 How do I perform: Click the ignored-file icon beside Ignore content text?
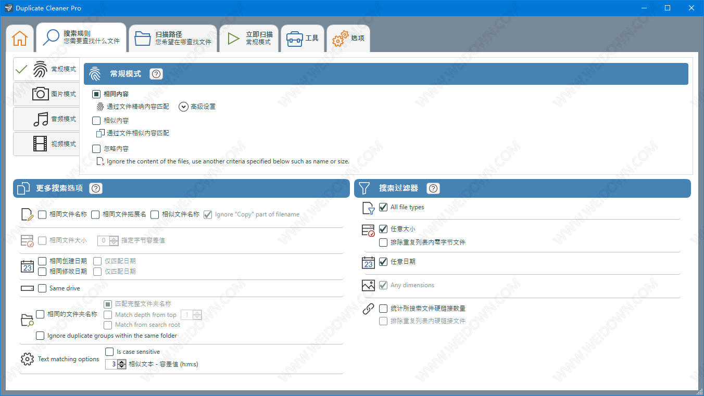point(100,162)
